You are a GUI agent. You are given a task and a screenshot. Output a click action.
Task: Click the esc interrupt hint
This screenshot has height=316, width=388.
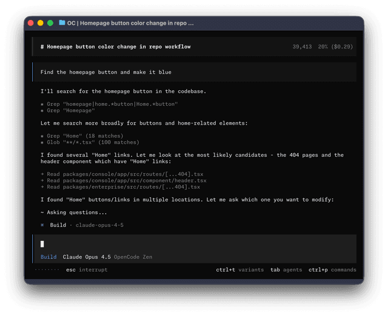(87, 270)
